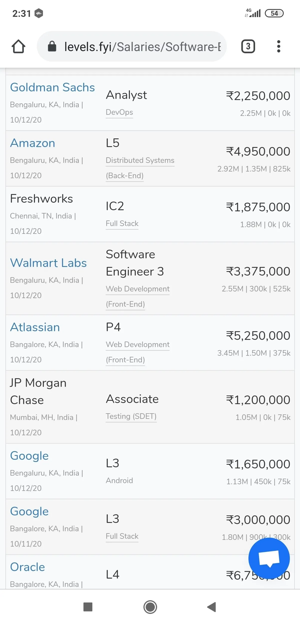Image resolution: width=300 pixels, height=625 pixels.
Task: Tap the browser home icon
Action: 18,47
